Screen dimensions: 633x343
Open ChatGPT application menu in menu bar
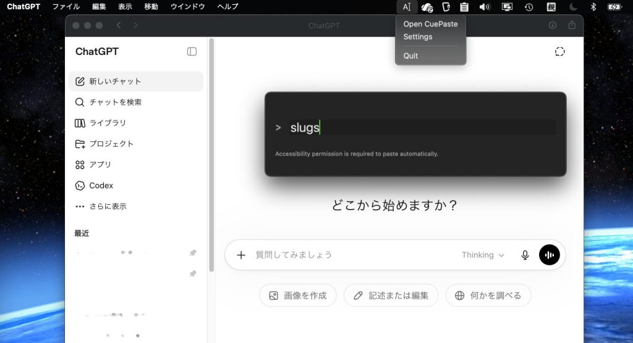(23, 6)
